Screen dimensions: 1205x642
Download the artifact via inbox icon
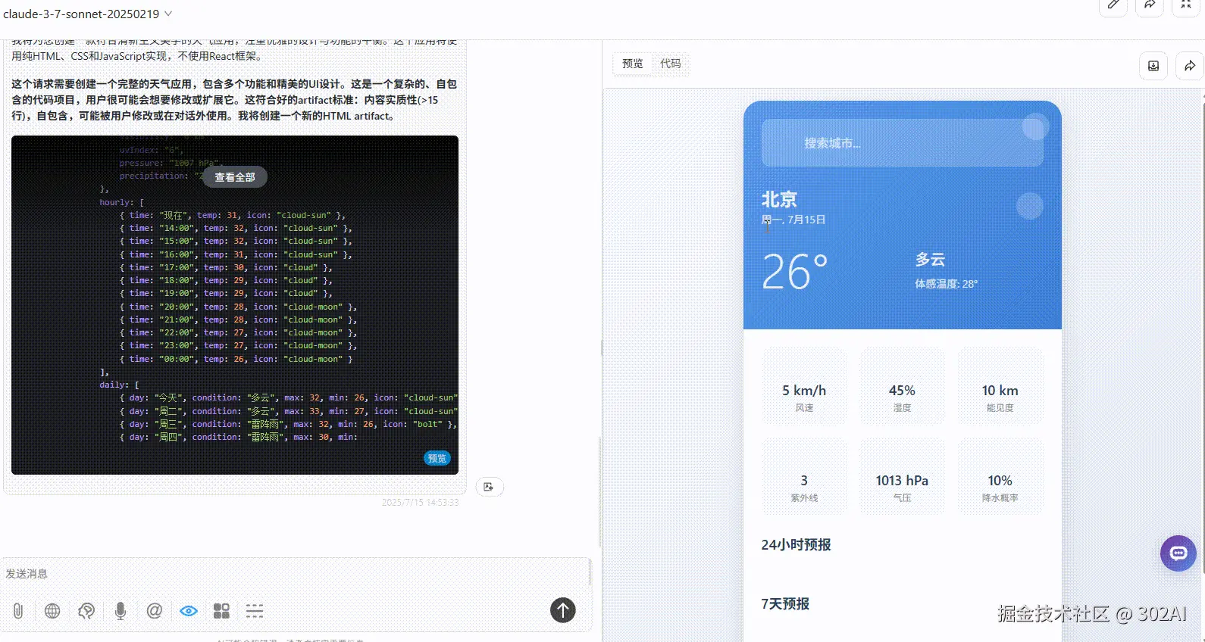click(x=1153, y=66)
